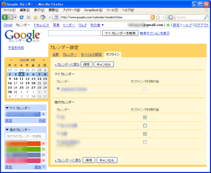Click the マイ カレンダーを検索 button
This screenshot has width=211, height=173.
tap(120, 33)
